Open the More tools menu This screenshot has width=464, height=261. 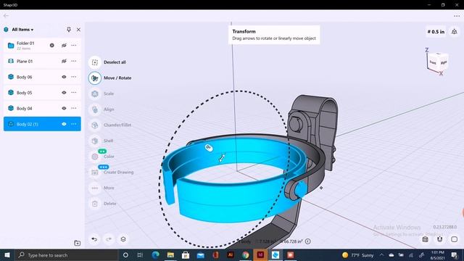coord(95,188)
